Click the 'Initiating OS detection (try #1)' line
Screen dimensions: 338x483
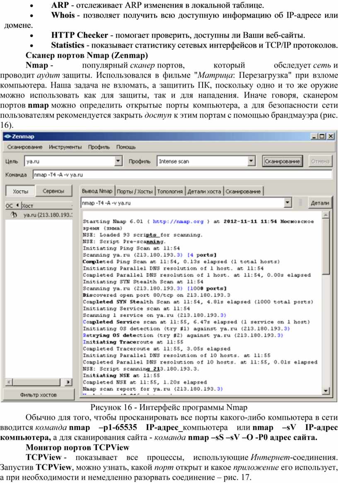(x=186, y=329)
